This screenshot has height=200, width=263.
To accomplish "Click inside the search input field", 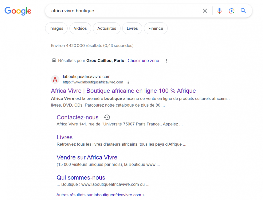I will point(118,11).
